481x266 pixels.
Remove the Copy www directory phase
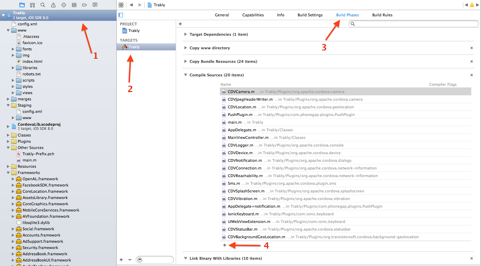coord(472,48)
